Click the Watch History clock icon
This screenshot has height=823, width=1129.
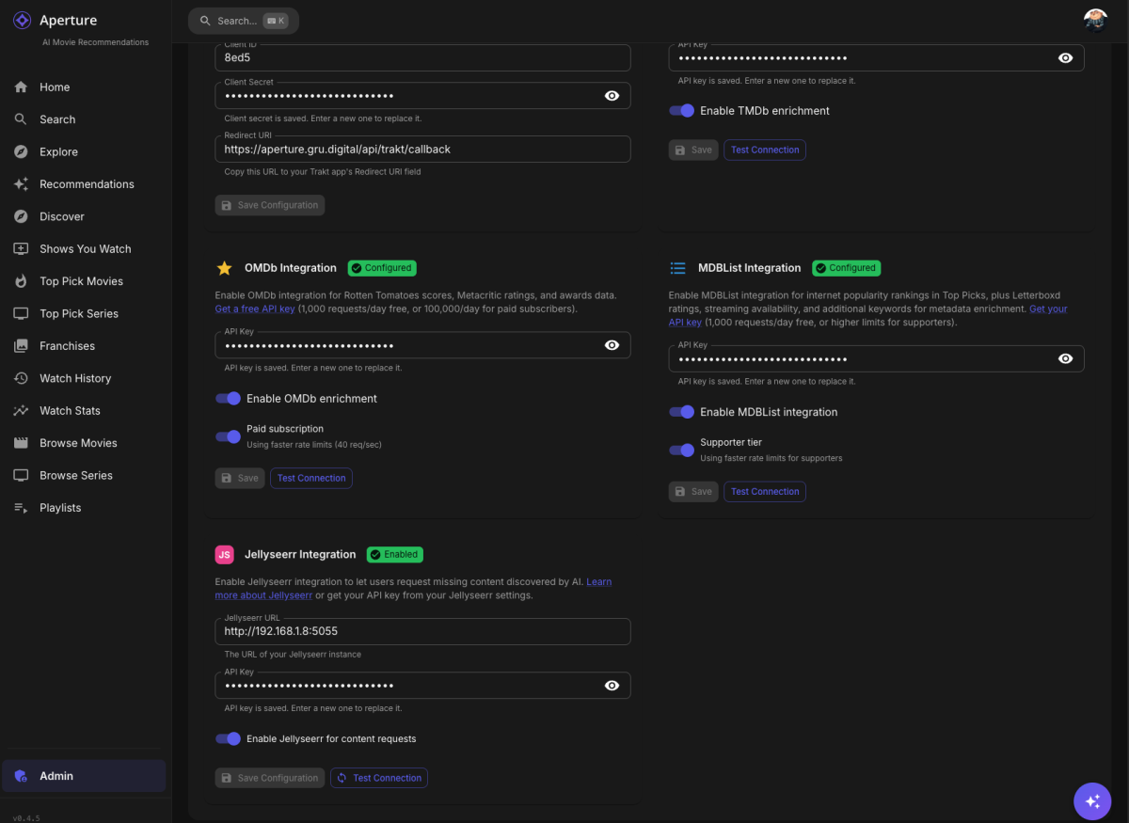pyautogui.click(x=21, y=378)
